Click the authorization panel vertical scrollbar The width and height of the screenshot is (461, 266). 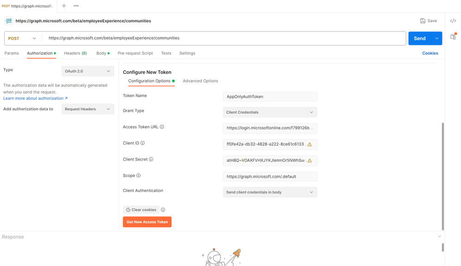pyautogui.click(x=443, y=176)
